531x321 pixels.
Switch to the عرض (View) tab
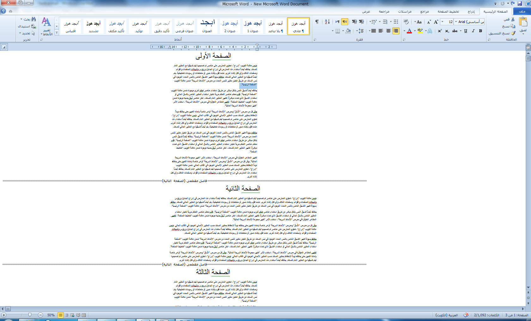pos(366,12)
